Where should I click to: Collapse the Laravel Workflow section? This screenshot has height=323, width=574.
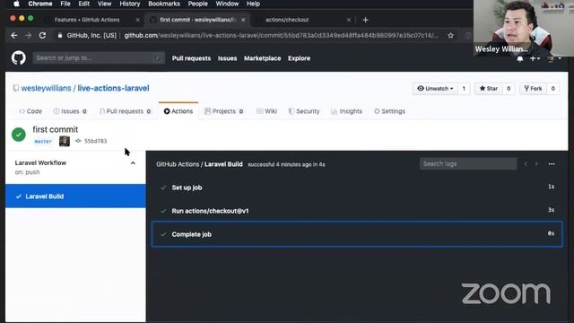pos(133,163)
